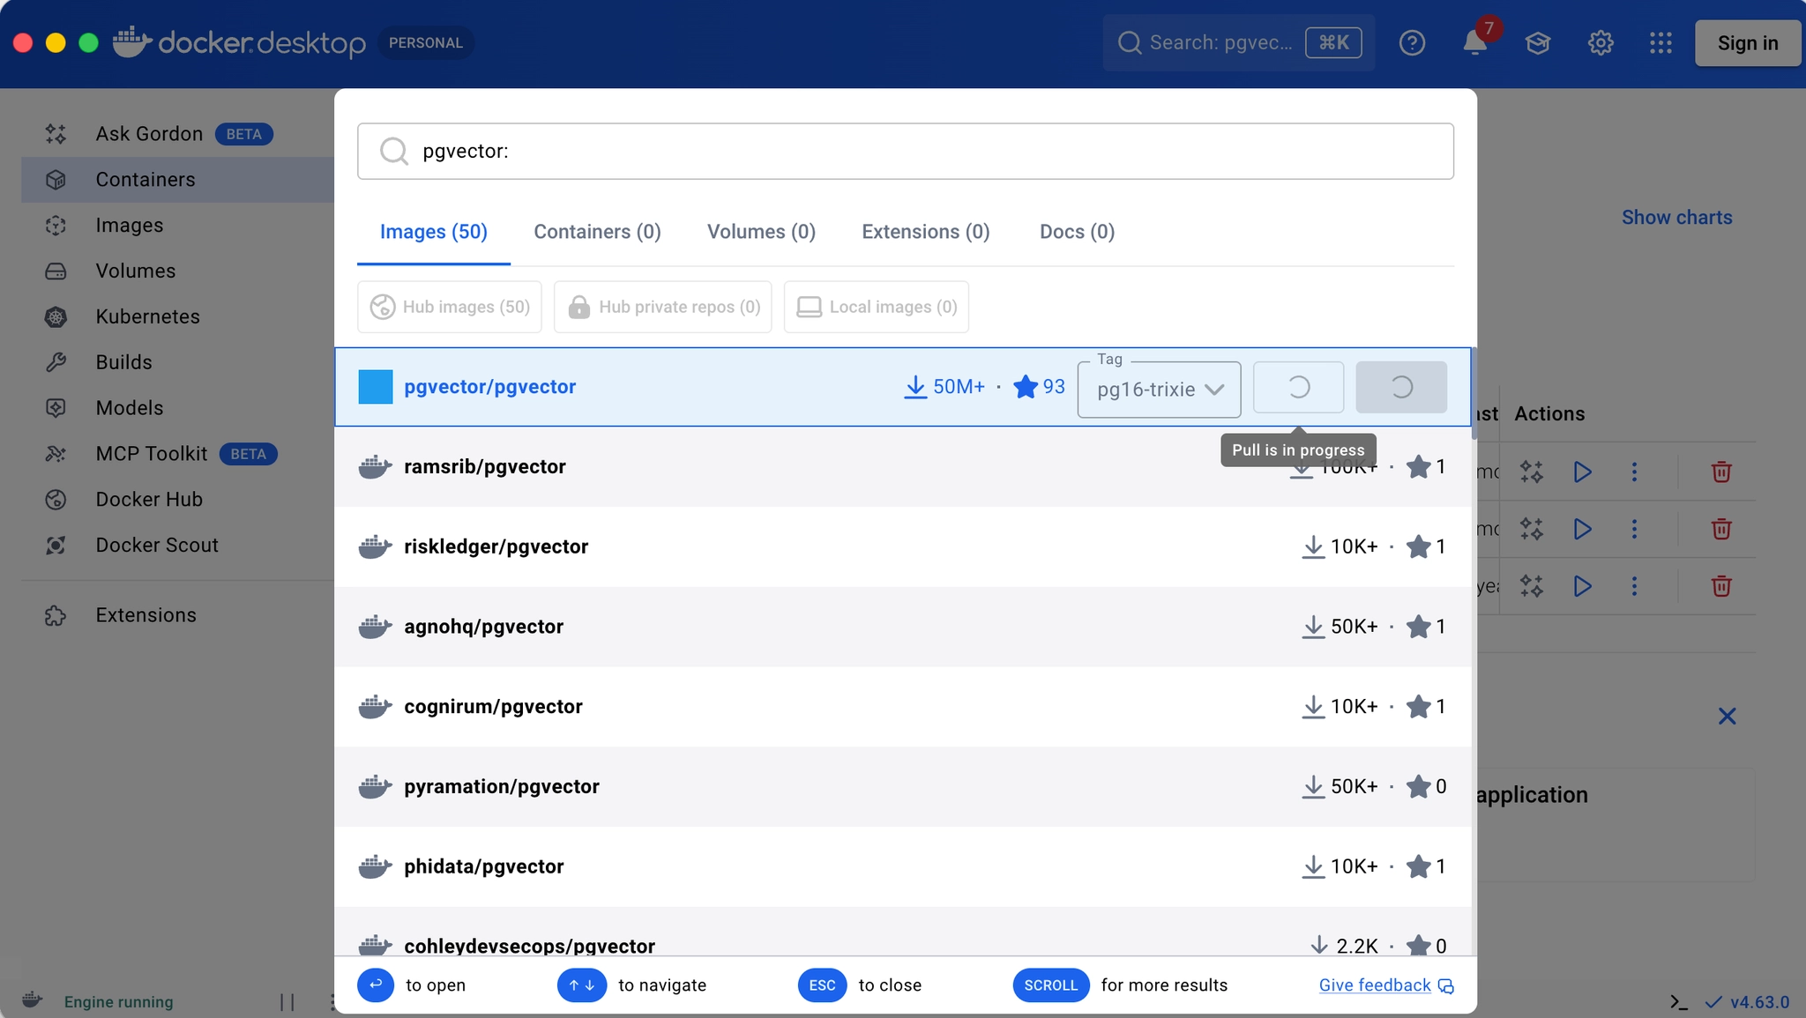Image resolution: width=1806 pixels, height=1018 pixels.
Task: Open the Settings gear icon
Action: coord(1601,42)
